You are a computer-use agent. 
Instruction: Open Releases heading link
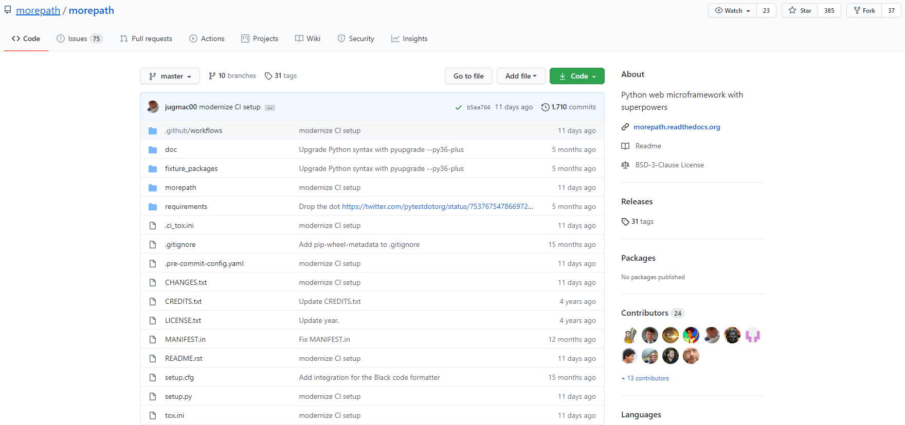click(637, 202)
